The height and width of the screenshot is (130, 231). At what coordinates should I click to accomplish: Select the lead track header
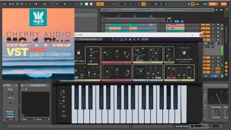click(x=175, y=28)
